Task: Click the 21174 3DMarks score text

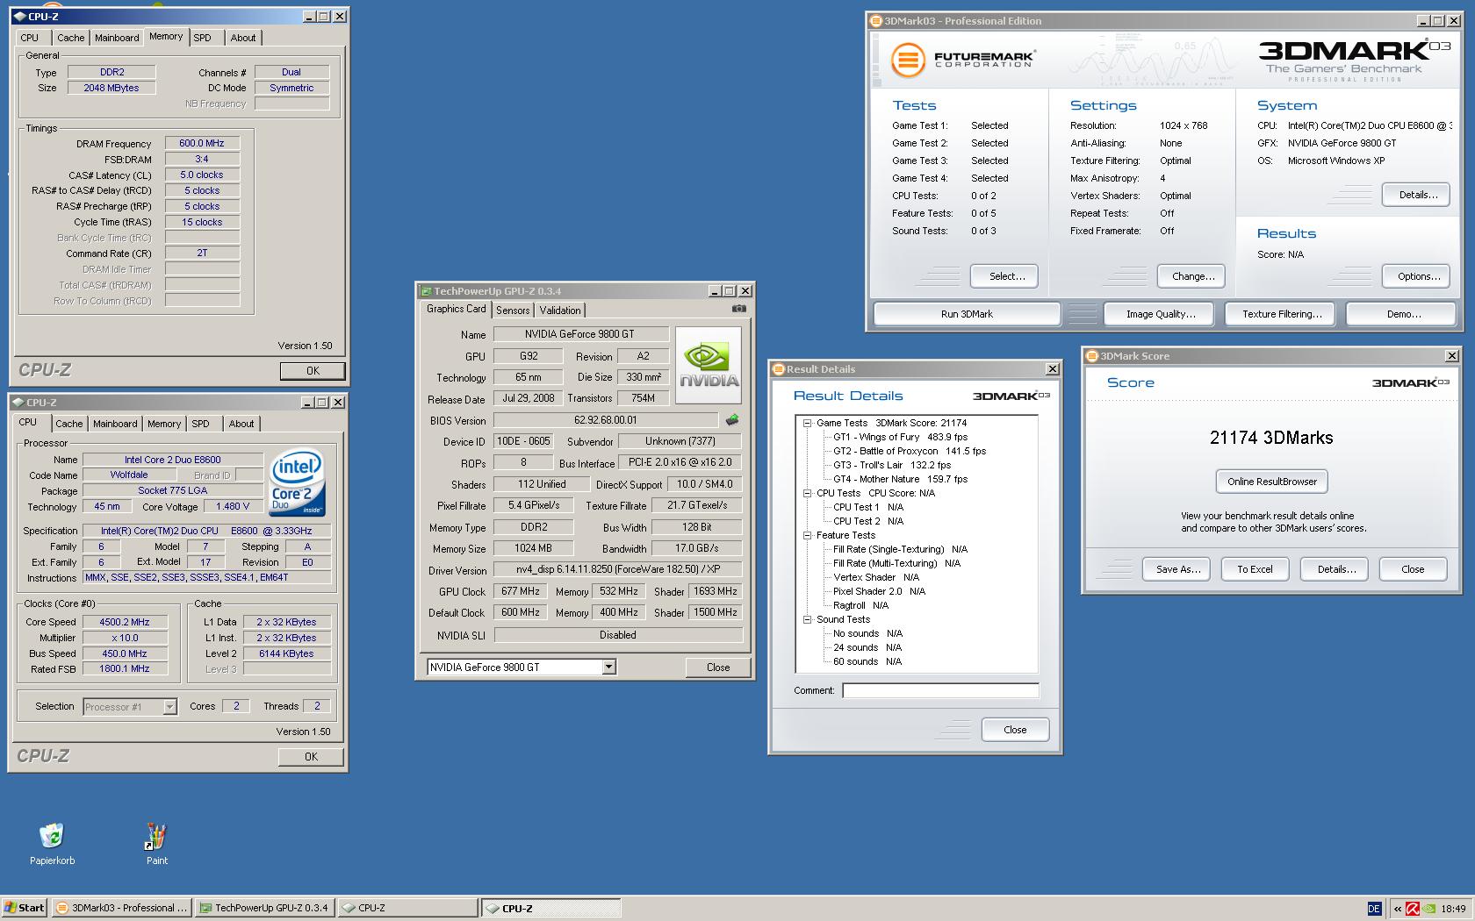Action: click(1271, 438)
